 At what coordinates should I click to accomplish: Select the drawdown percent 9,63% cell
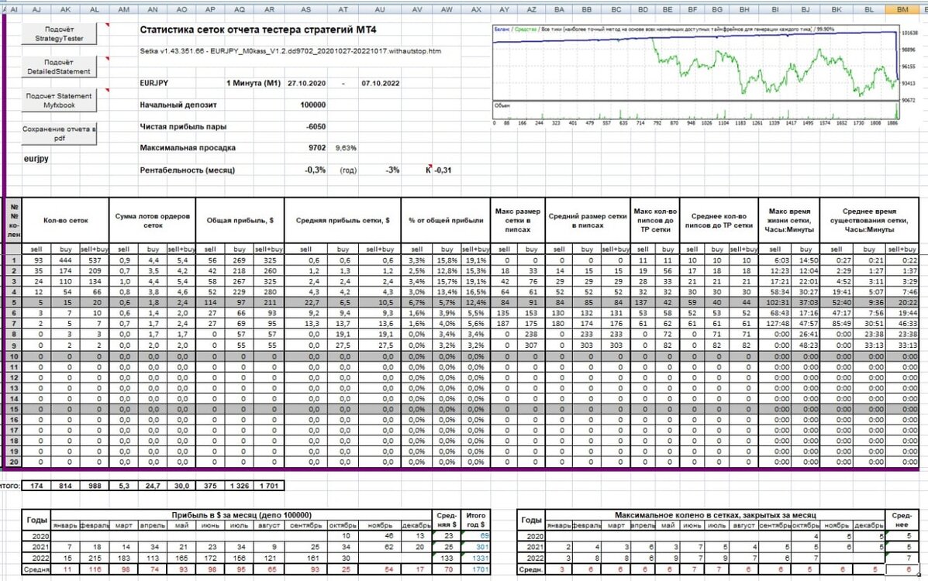pos(346,148)
